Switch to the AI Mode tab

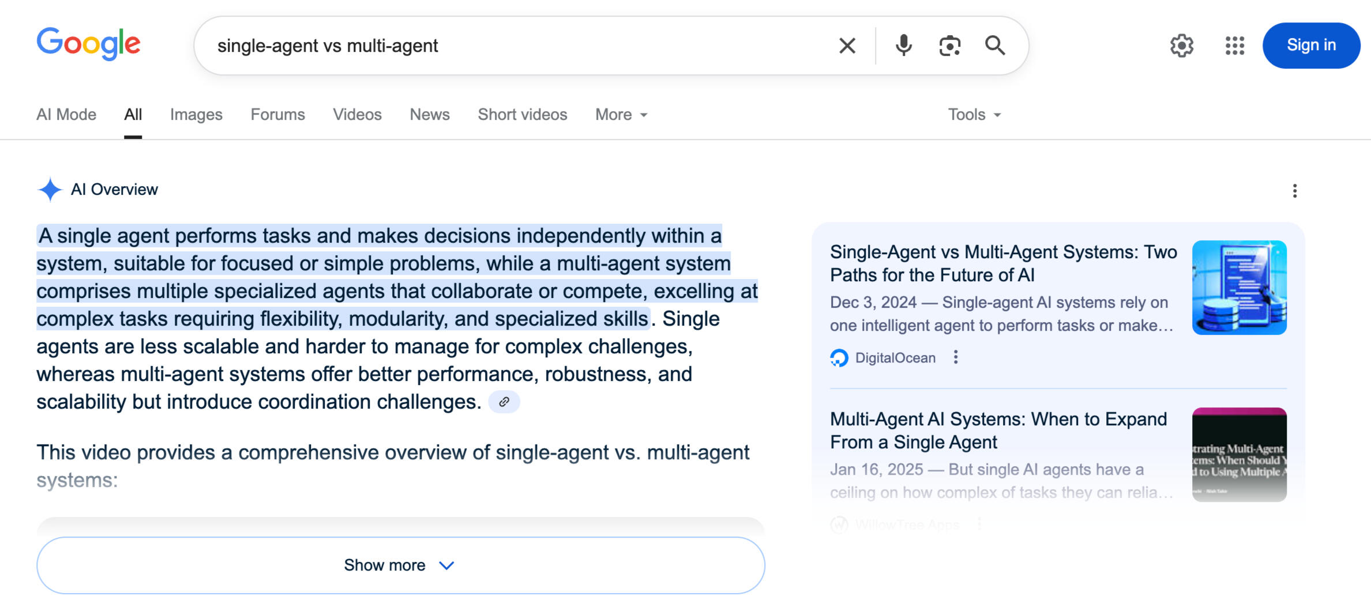click(x=66, y=115)
